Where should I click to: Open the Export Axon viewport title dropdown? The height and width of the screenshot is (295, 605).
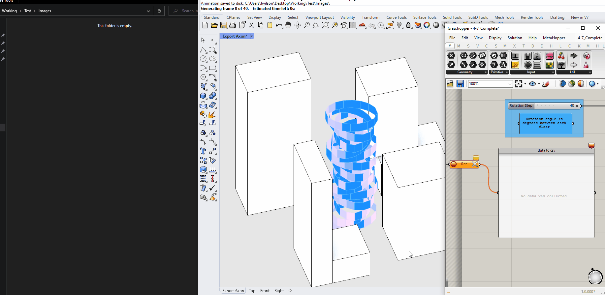(252, 36)
